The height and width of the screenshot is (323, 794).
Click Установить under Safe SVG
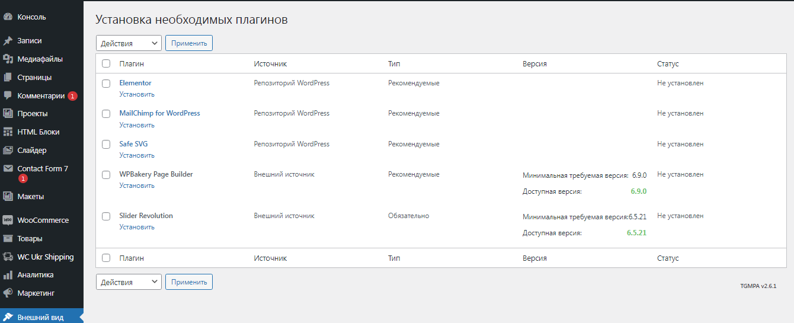tap(137, 155)
